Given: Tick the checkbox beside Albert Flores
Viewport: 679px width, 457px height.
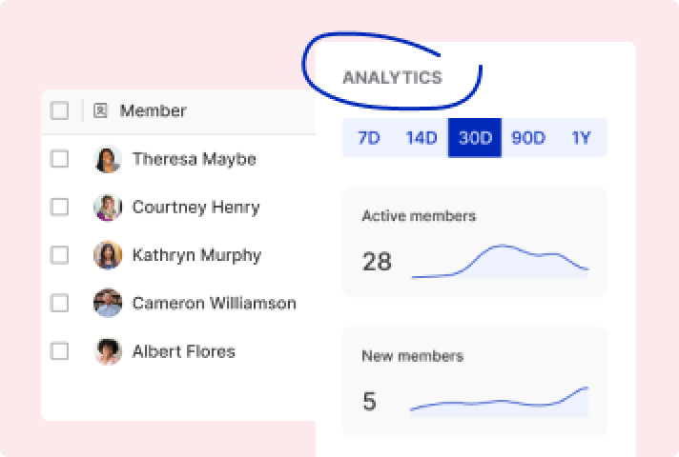Looking at the screenshot, I should click(x=59, y=351).
